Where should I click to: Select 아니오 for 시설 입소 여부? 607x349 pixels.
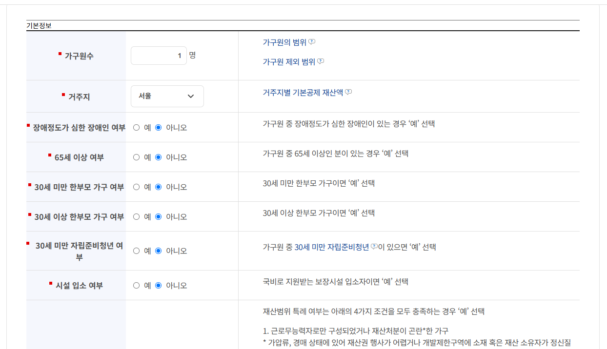click(x=158, y=286)
